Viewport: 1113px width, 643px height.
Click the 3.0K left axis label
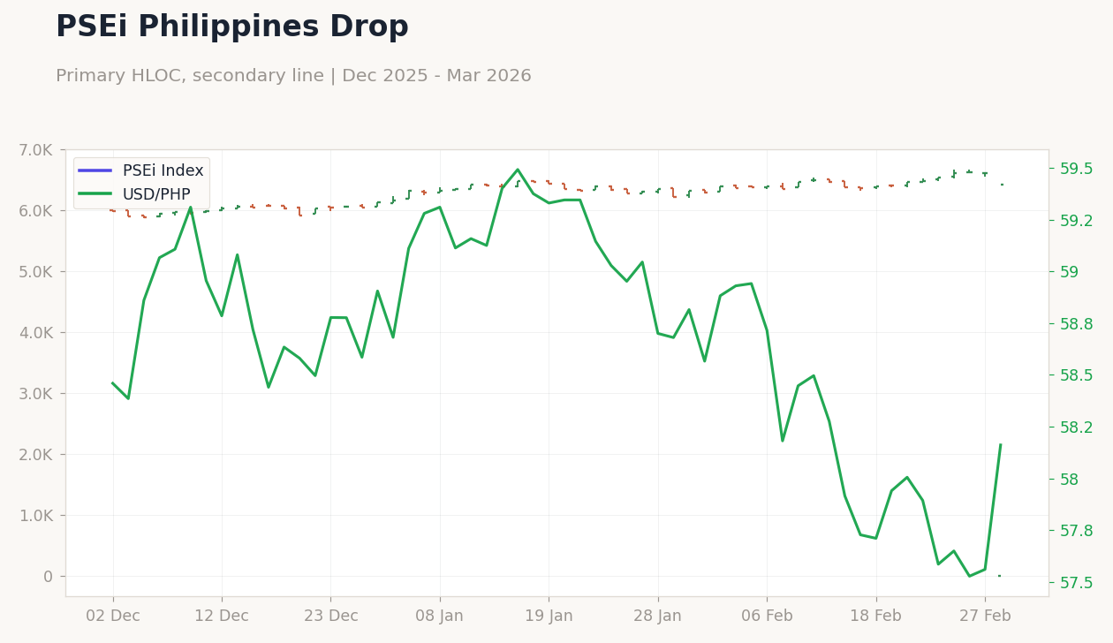click(x=36, y=394)
